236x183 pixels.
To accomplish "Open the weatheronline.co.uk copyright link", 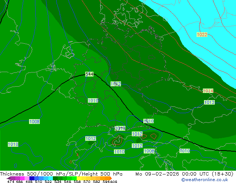I will [x=204, y=180].
